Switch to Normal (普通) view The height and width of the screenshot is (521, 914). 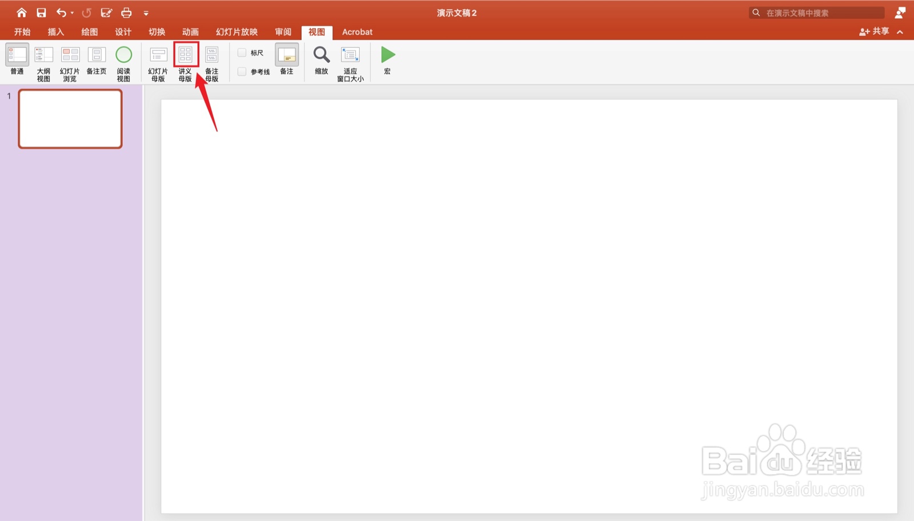coord(17,60)
